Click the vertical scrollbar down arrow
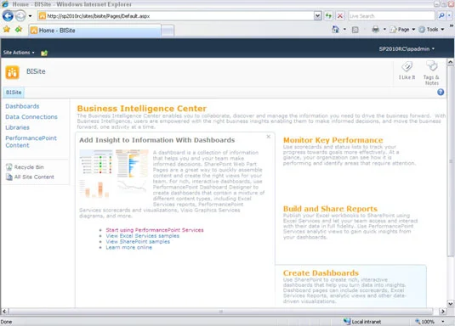 450,304
